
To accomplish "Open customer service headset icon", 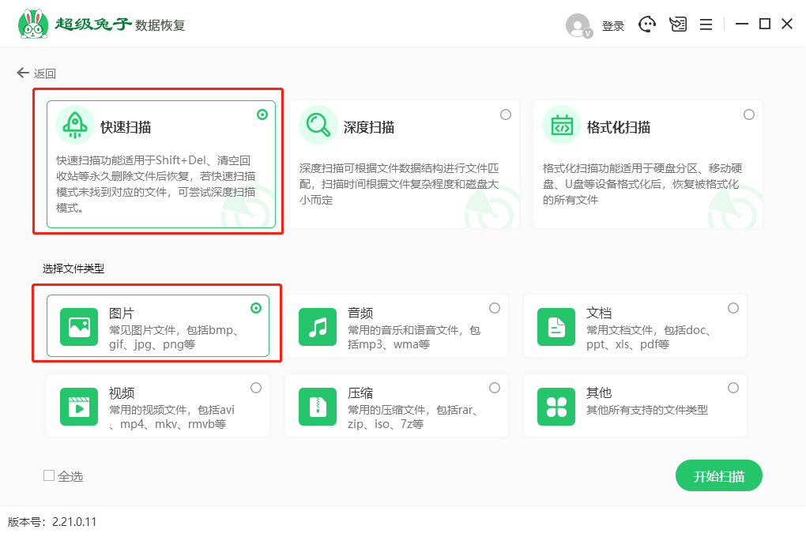I will (648, 24).
